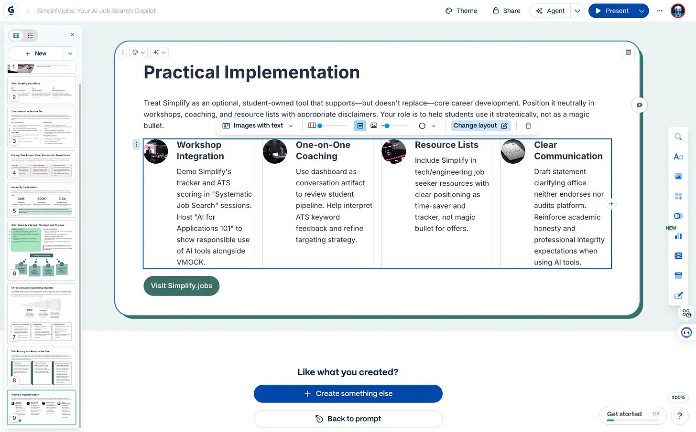Add a column with the plus icon
The width and height of the screenshot is (696, 432).
pos(611,204)
